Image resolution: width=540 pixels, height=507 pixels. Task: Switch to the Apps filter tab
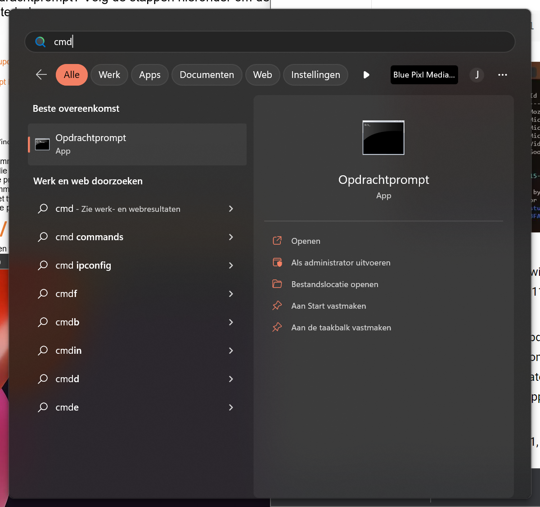[x=149, y=75]
